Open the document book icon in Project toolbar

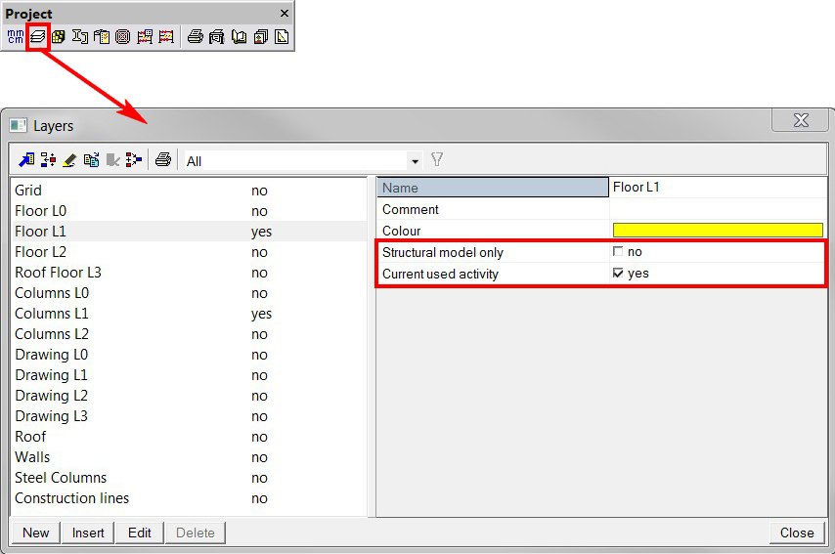click(239, 37)
